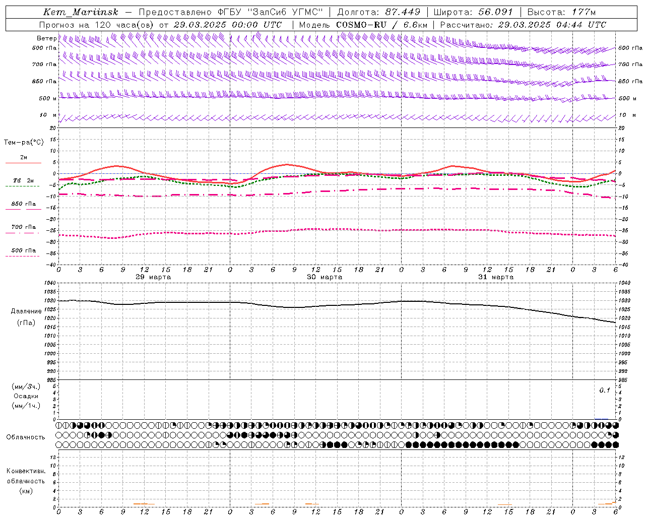Screen dimensions: 645x516
Task: Click the Тем-ра(°C) temperature panel label
Action: (24, 143)
